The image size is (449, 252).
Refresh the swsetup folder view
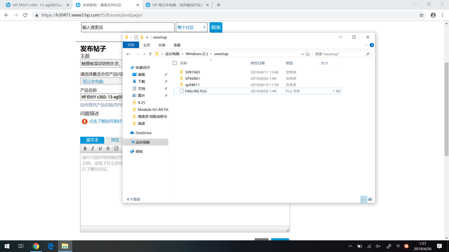tap(308, 54)
